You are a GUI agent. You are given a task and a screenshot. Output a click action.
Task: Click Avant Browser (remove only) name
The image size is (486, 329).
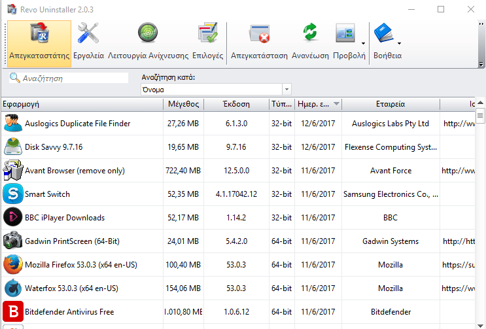click(75, 171)
